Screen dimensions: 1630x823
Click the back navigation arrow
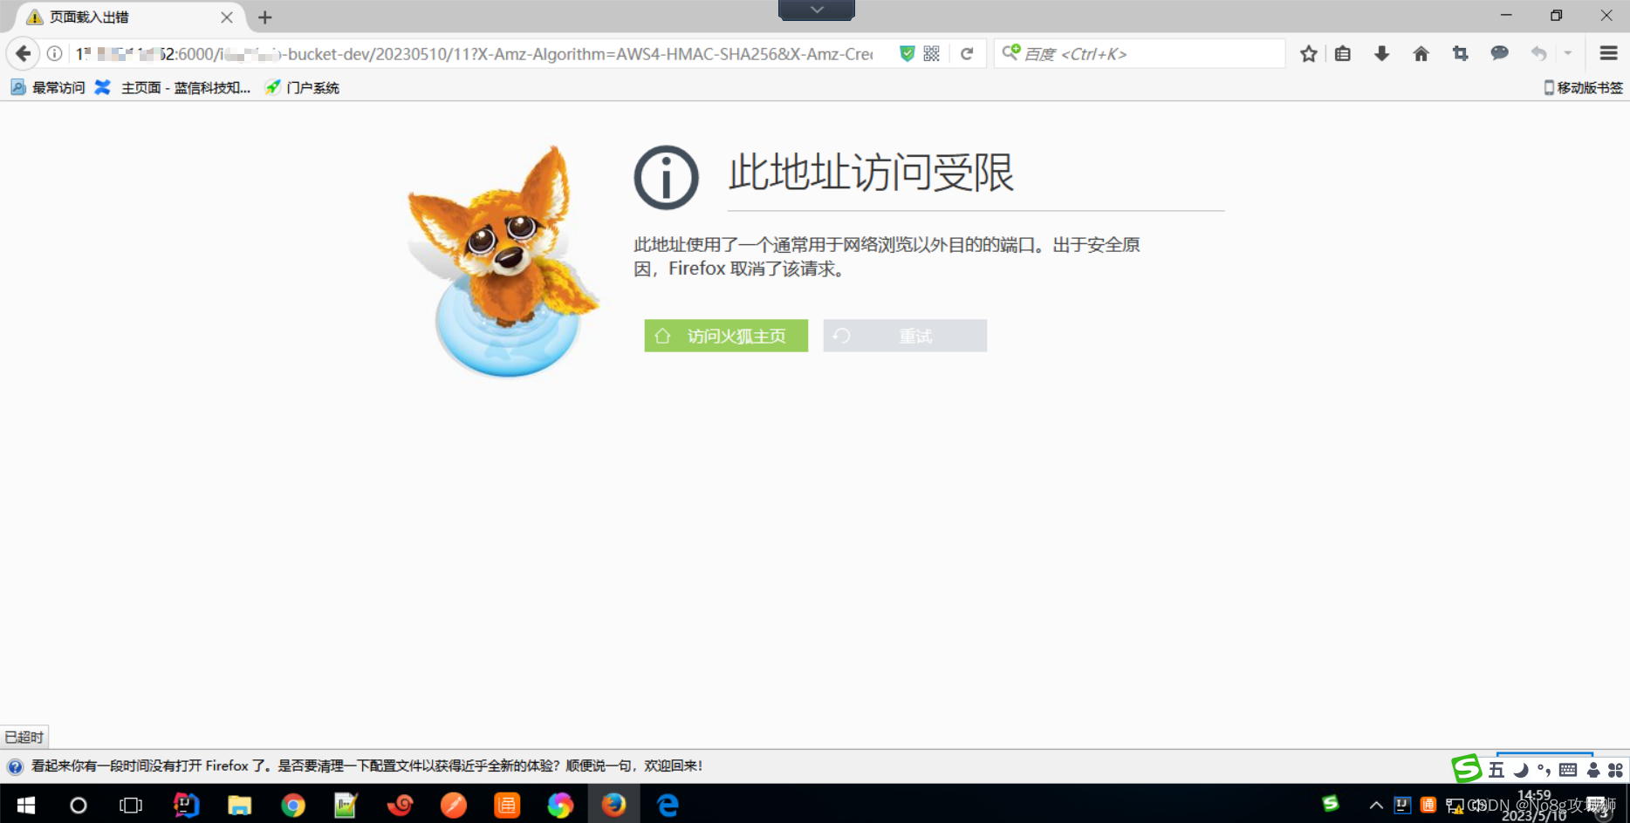pyautogui.click(x=24, y=54)
